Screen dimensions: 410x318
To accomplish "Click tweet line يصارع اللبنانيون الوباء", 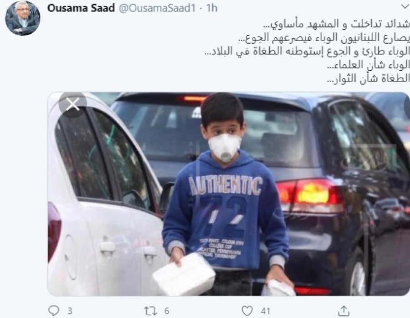I will click(324, 38).
